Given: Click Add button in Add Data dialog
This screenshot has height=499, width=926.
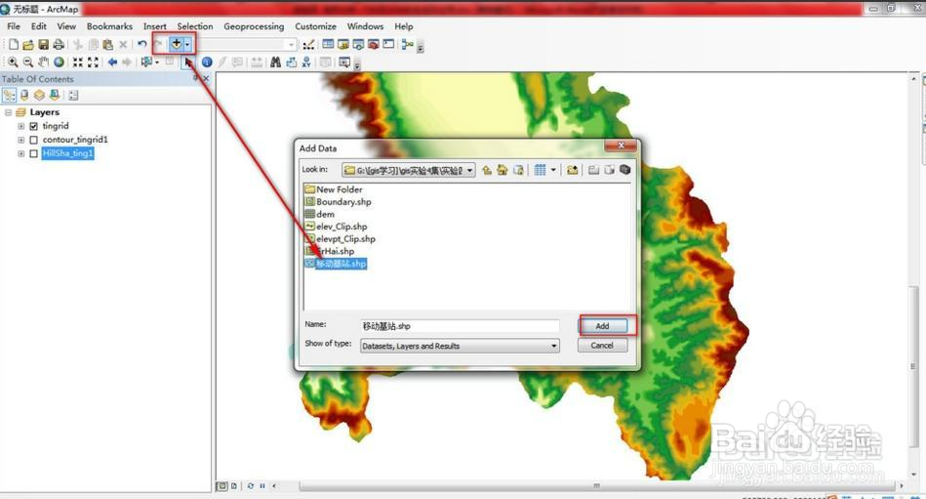Looking at the screenshot, I should pyautogui.click(x=602, y=326).
